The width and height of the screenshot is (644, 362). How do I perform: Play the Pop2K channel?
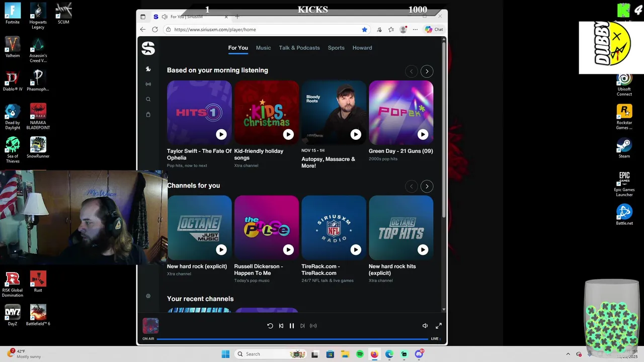(x=423, y=134)
